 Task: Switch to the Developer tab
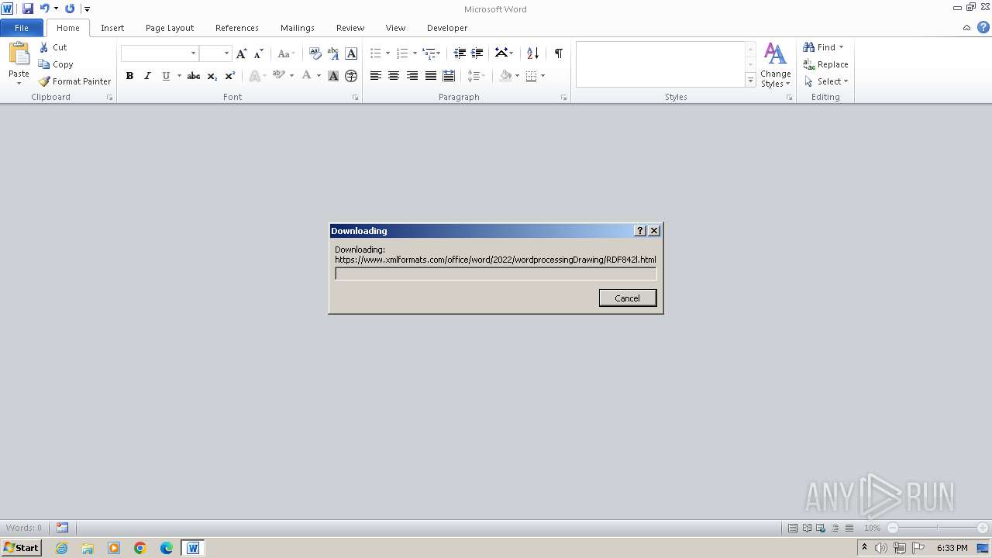click(447, 28)
